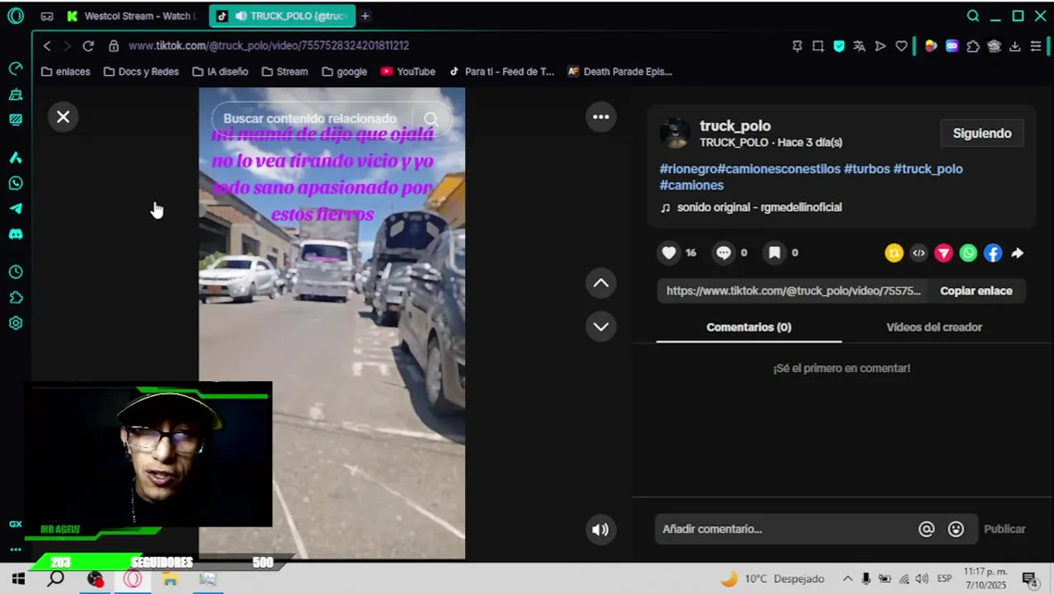Open the page translate icon
Screen dimensions: 1054x594
pyautogui.click(x=859, y=46)
